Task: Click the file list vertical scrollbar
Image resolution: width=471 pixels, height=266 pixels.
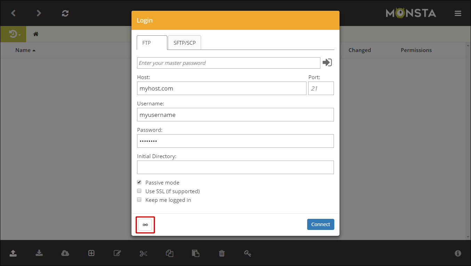Action: tap(468, 141)
